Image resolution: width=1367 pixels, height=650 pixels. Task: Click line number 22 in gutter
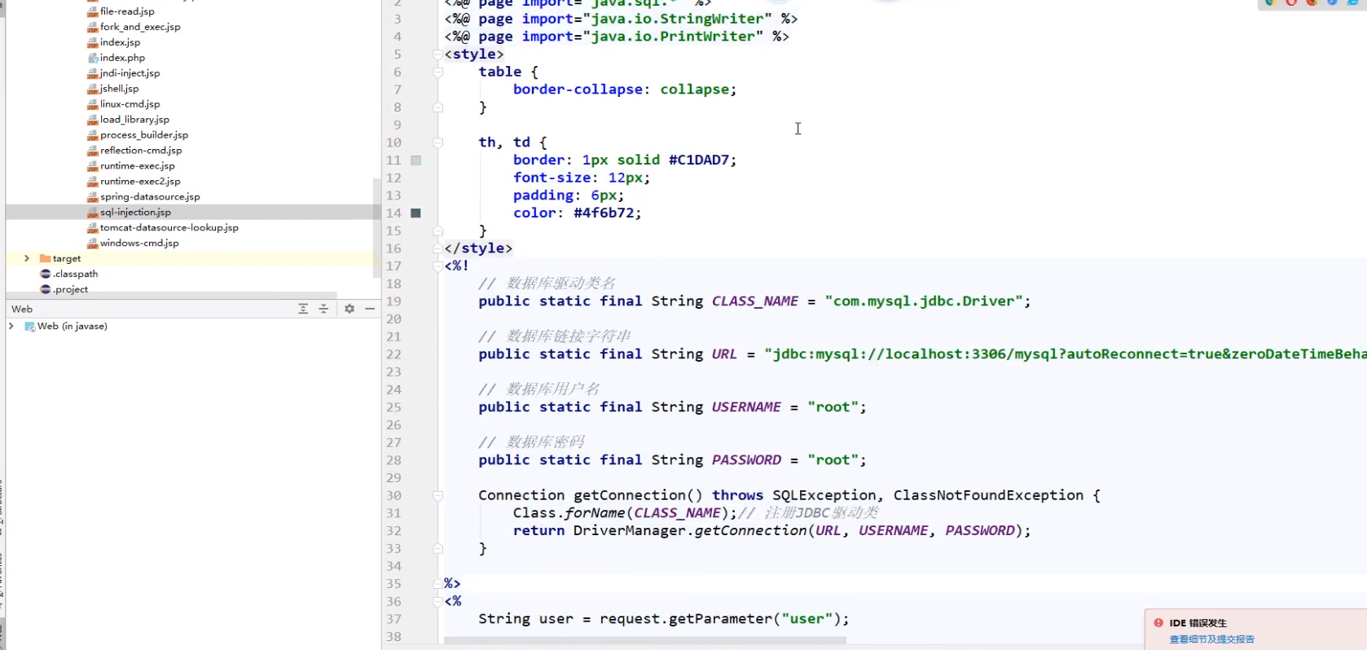click(393, 354)
